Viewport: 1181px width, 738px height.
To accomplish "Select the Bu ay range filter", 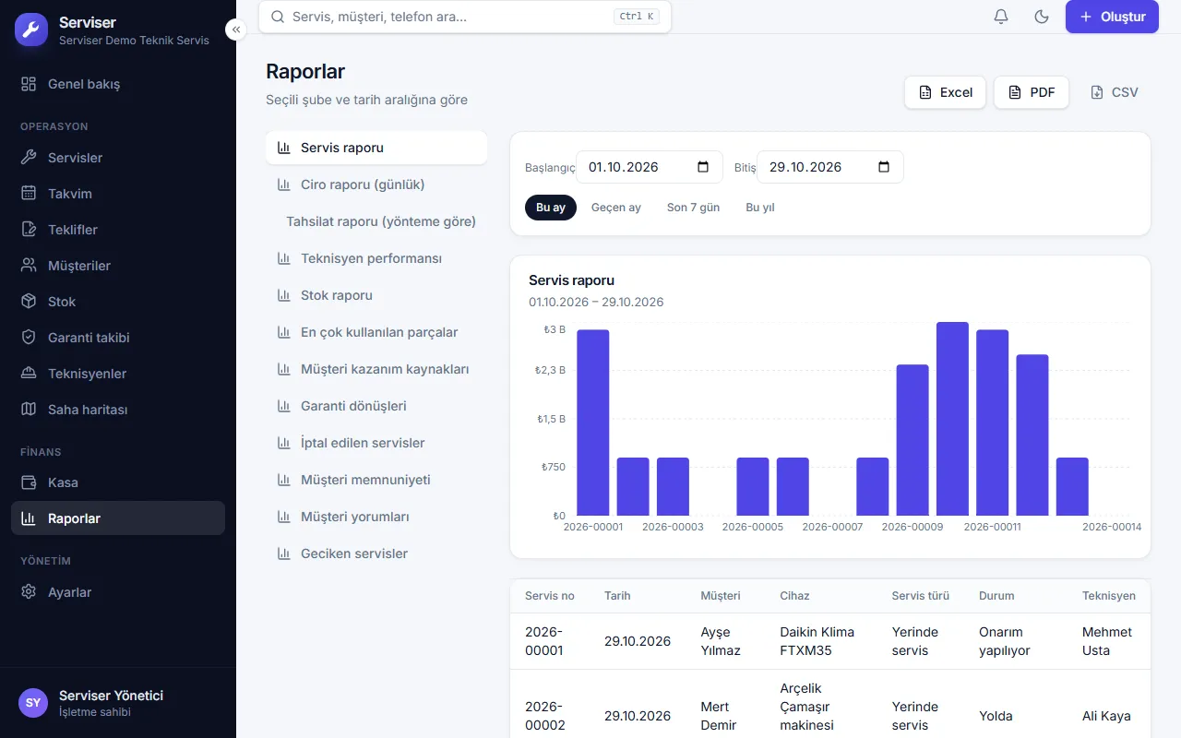I will pyautogui.click(x=551, y=208).
